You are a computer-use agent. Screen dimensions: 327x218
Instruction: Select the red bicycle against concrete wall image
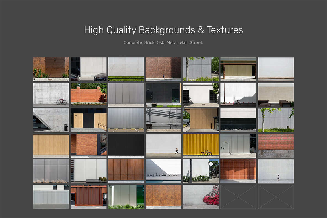click(51, 94)
